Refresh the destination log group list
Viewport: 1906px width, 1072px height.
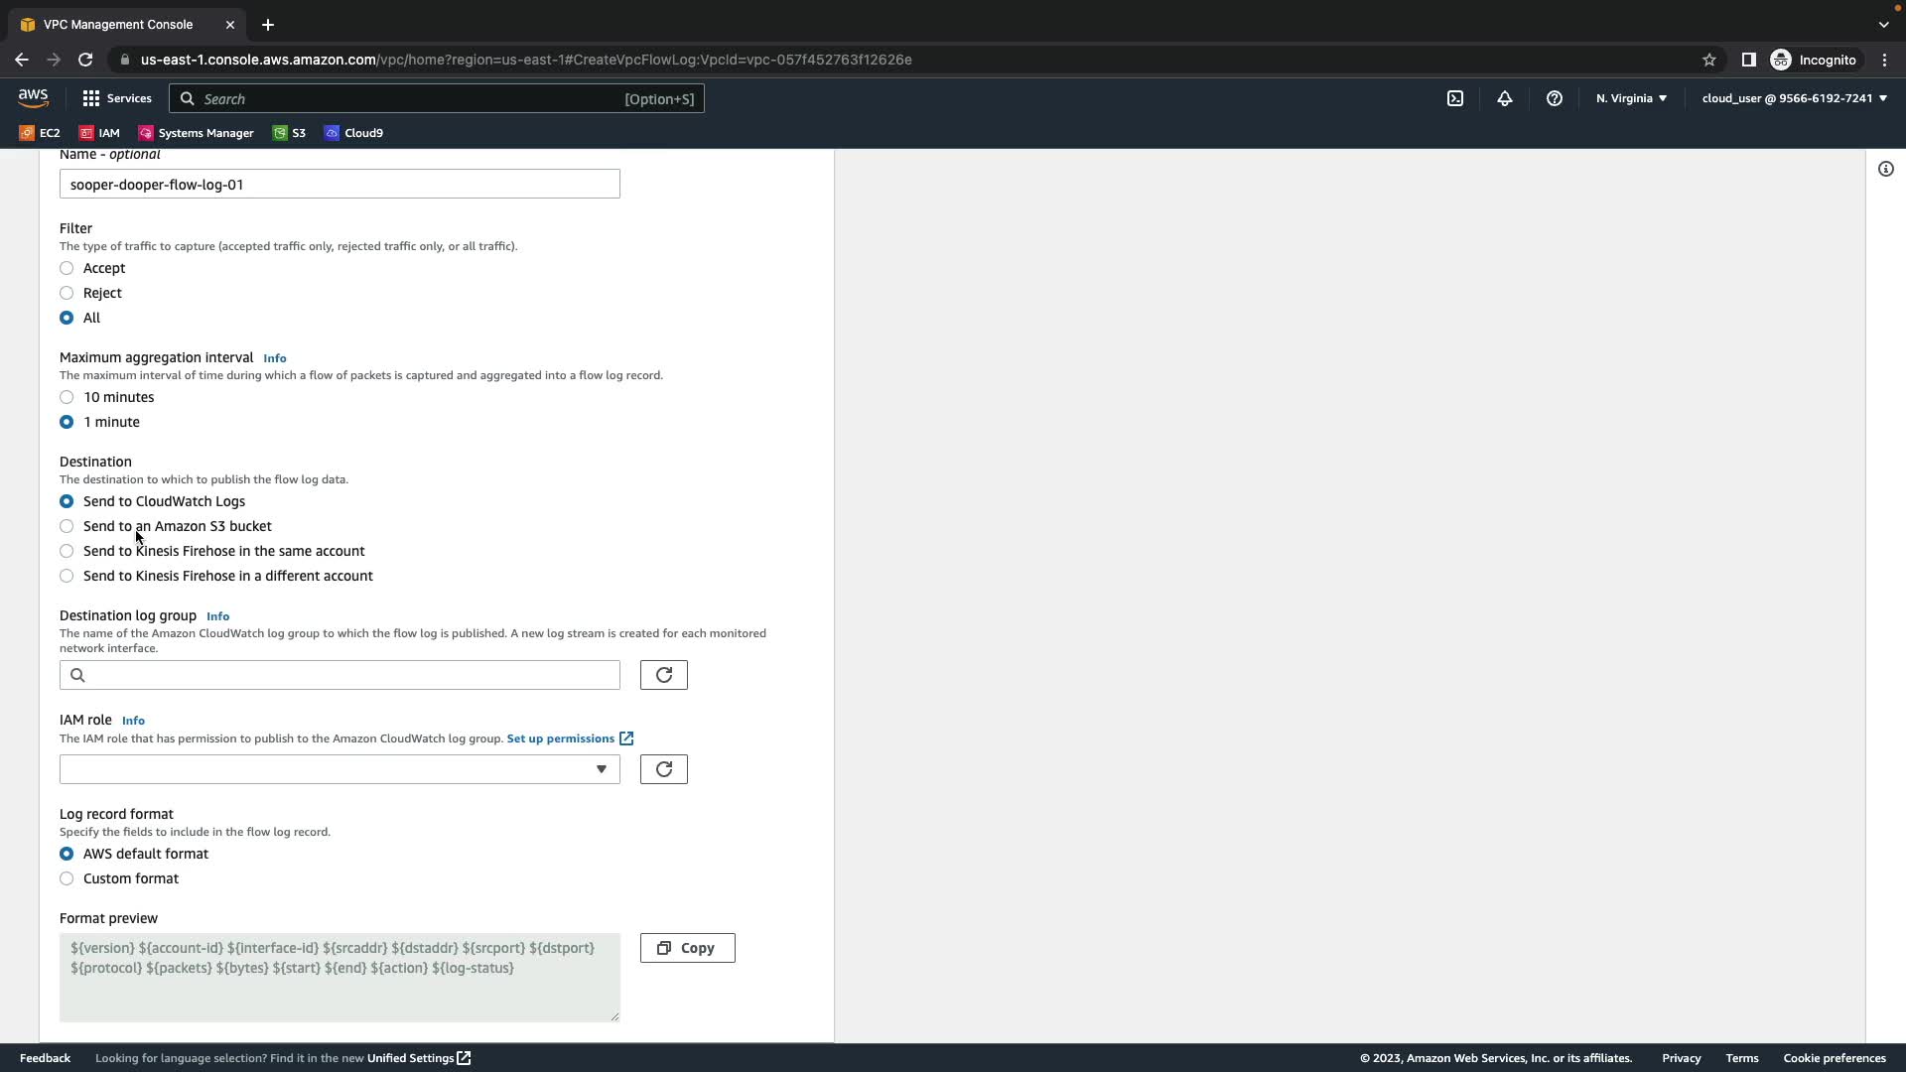[x=663, y=675]
